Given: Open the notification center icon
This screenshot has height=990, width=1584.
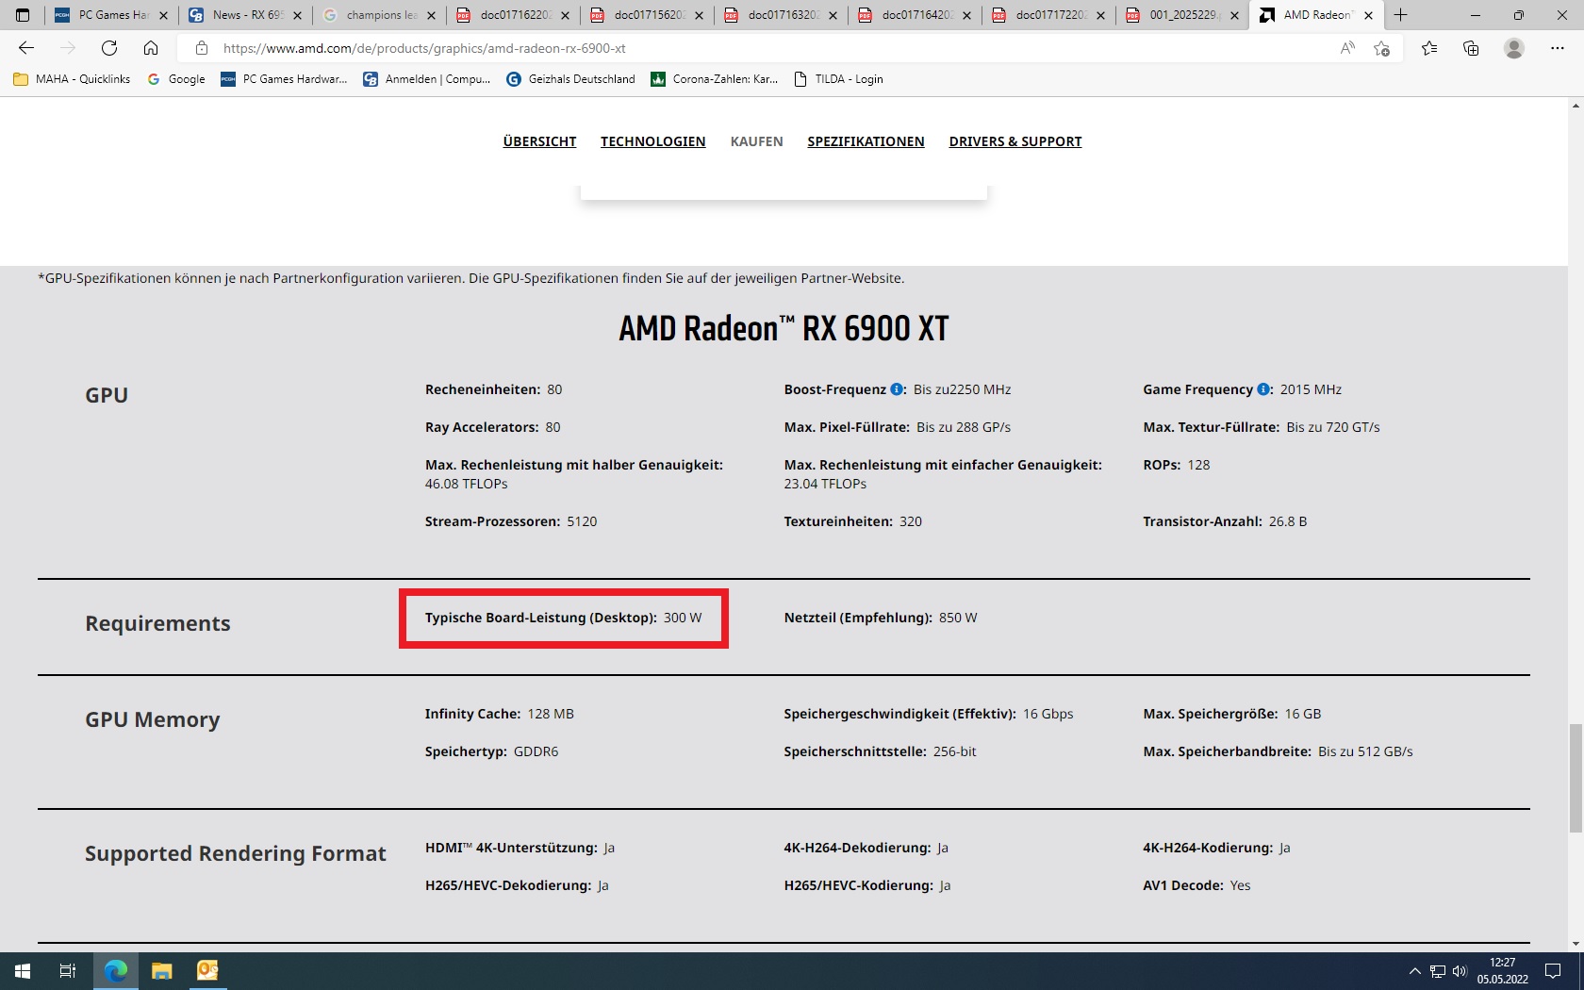Looking at the screenshot, I should coord(1553,971).
